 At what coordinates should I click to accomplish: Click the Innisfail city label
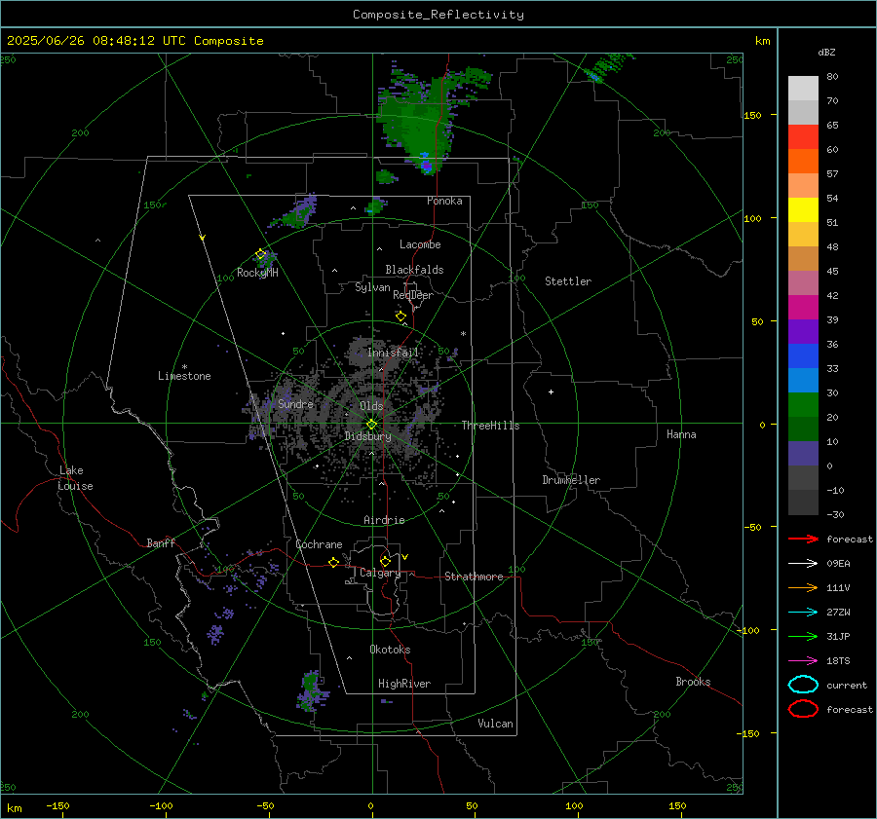[393, 353]
